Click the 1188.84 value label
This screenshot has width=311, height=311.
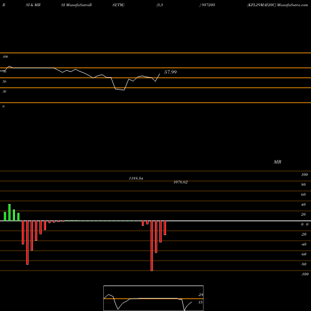tap(136, 179)
